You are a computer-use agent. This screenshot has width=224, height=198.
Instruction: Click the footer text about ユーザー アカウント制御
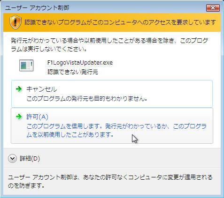[110, 182]
